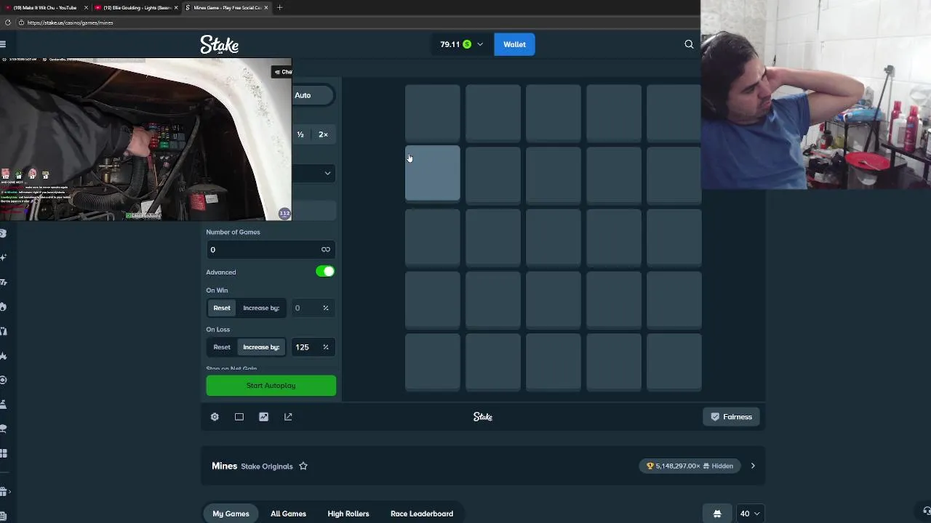Close the Mines Game tab
The height and width of the screenshot is (523, 931).
[266, 7]
